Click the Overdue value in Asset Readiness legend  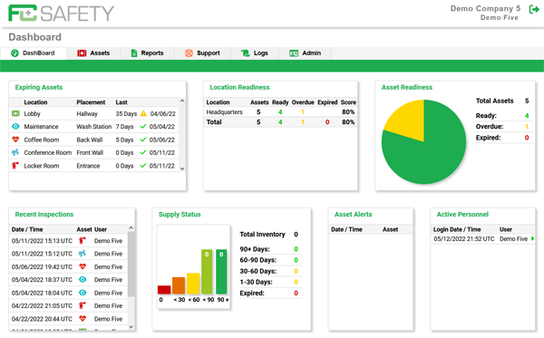[527, 127]
